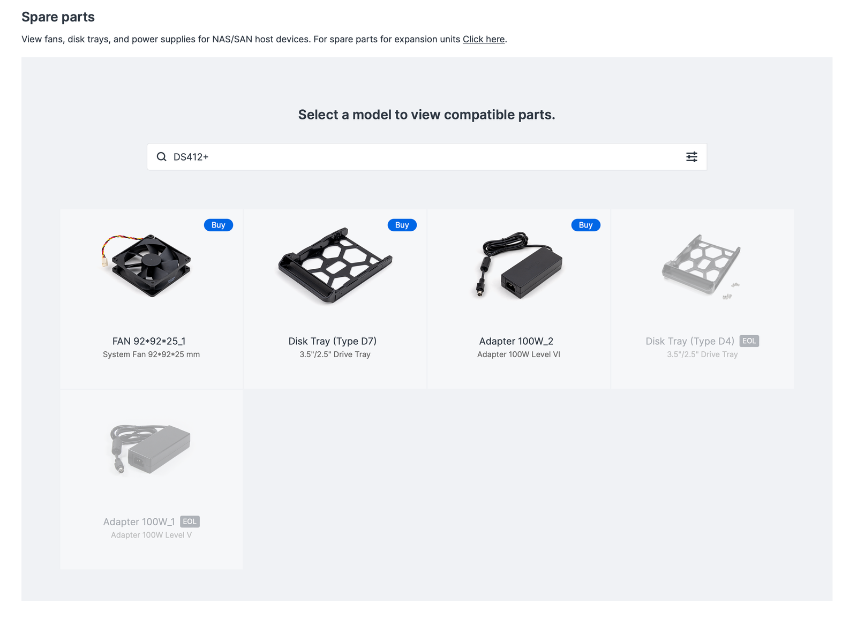Screen dimensions: 857x620
Task: Select the Disk Tray (Type D7) title
Action: pos(333,341)
